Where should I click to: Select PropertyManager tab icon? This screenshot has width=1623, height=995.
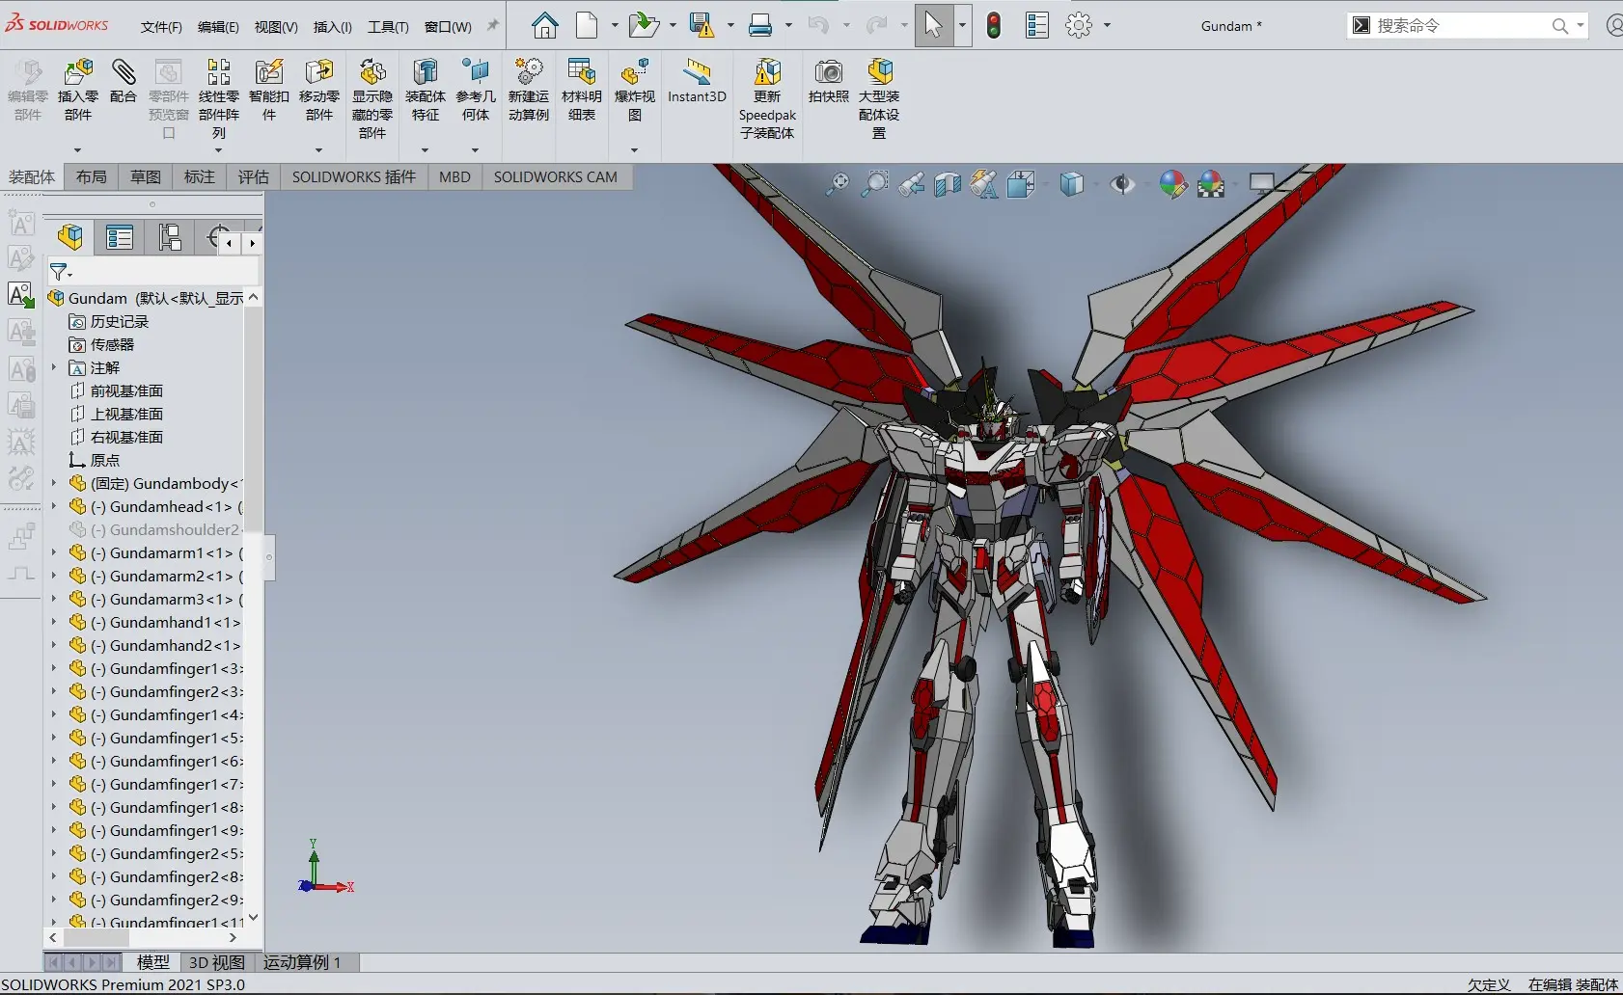[120, 237]
